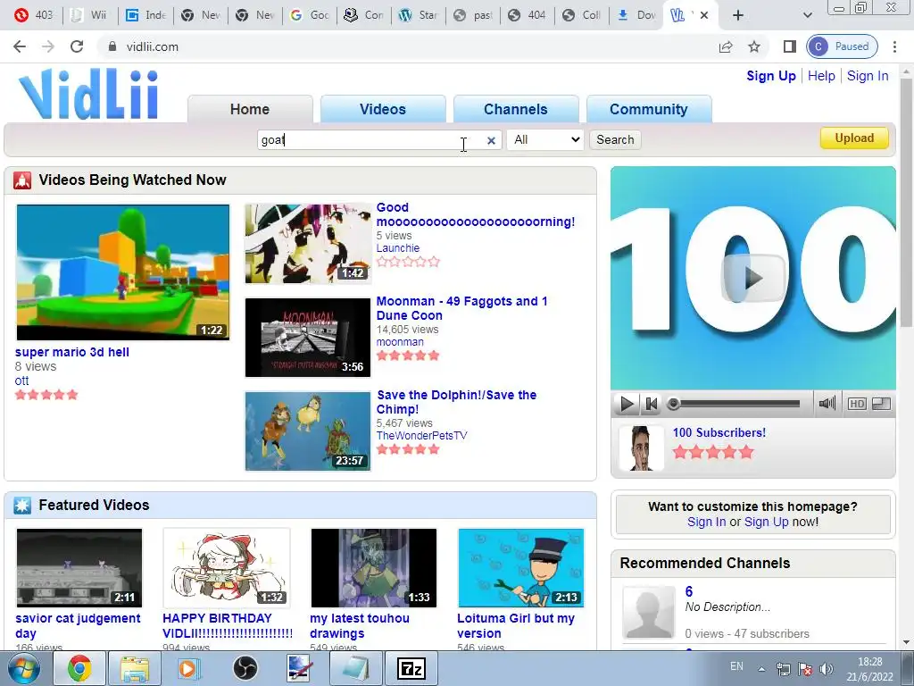
Task: Switch to the 404 browser tab
Action: [x=527, y=15]
